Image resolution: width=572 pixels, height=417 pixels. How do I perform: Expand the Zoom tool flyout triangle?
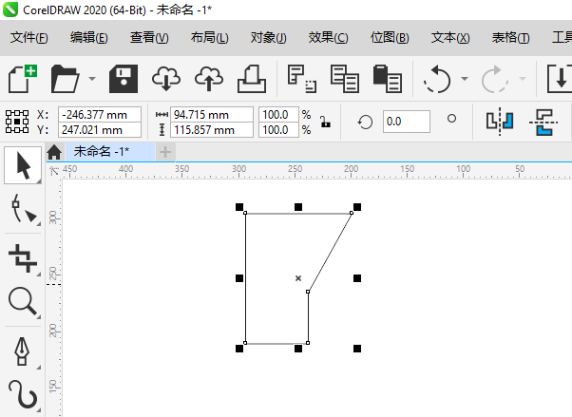click(x=39, y=317)
